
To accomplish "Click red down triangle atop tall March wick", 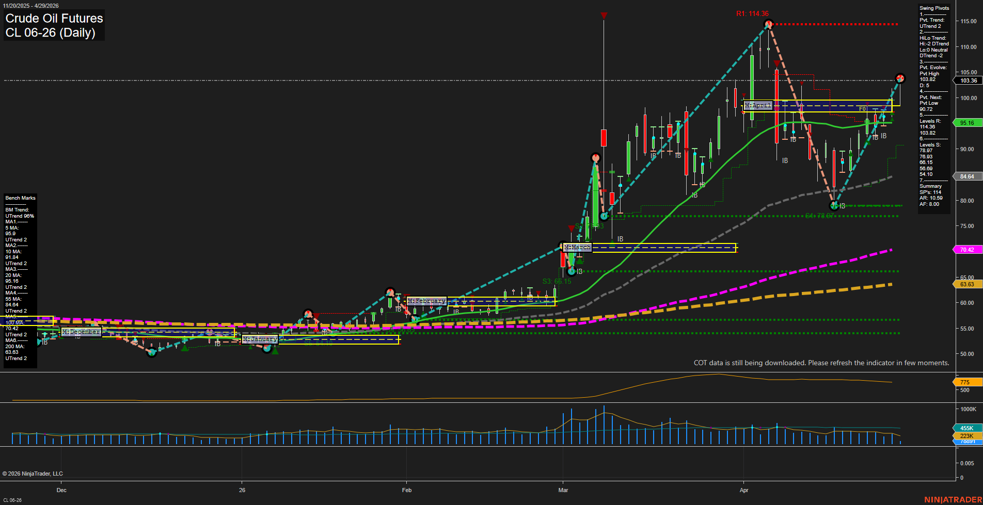I will [604, 16].
